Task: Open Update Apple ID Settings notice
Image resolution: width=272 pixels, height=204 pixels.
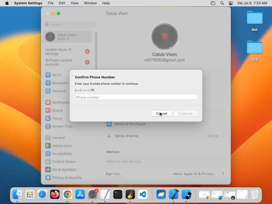Action: point(67,52)
